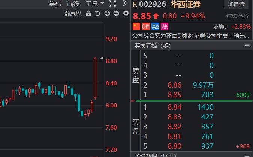Click buy volume 761
The height and width of the screenshot is (157, 253).
point(207,136)
